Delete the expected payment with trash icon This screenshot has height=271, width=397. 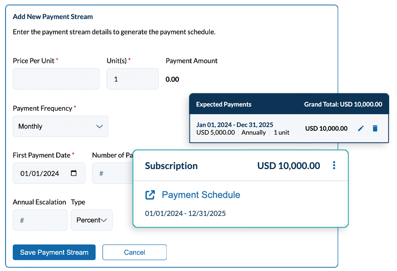[x=375, y=128]
